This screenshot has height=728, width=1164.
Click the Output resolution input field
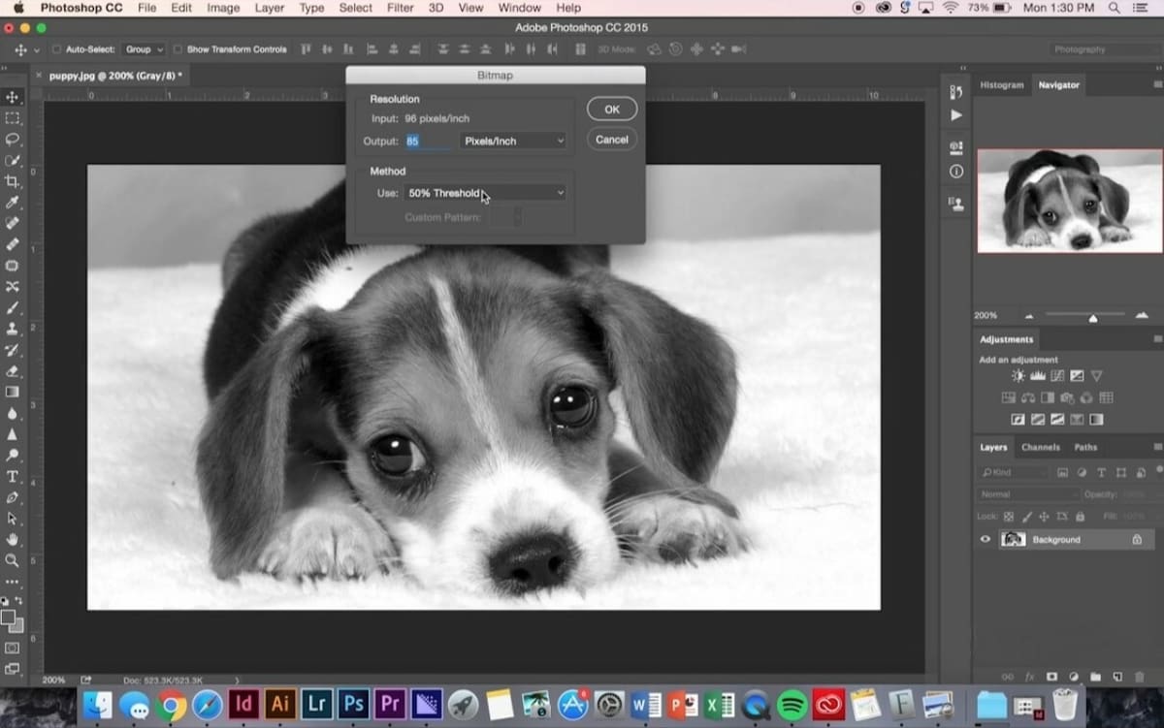point(427,142)
